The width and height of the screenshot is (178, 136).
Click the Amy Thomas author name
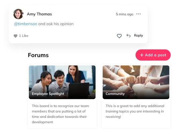(39, 14)
